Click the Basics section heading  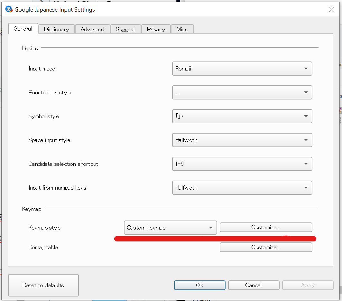point(30,48)
